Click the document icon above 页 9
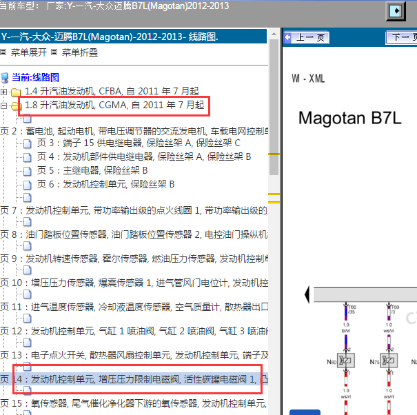 27,246
